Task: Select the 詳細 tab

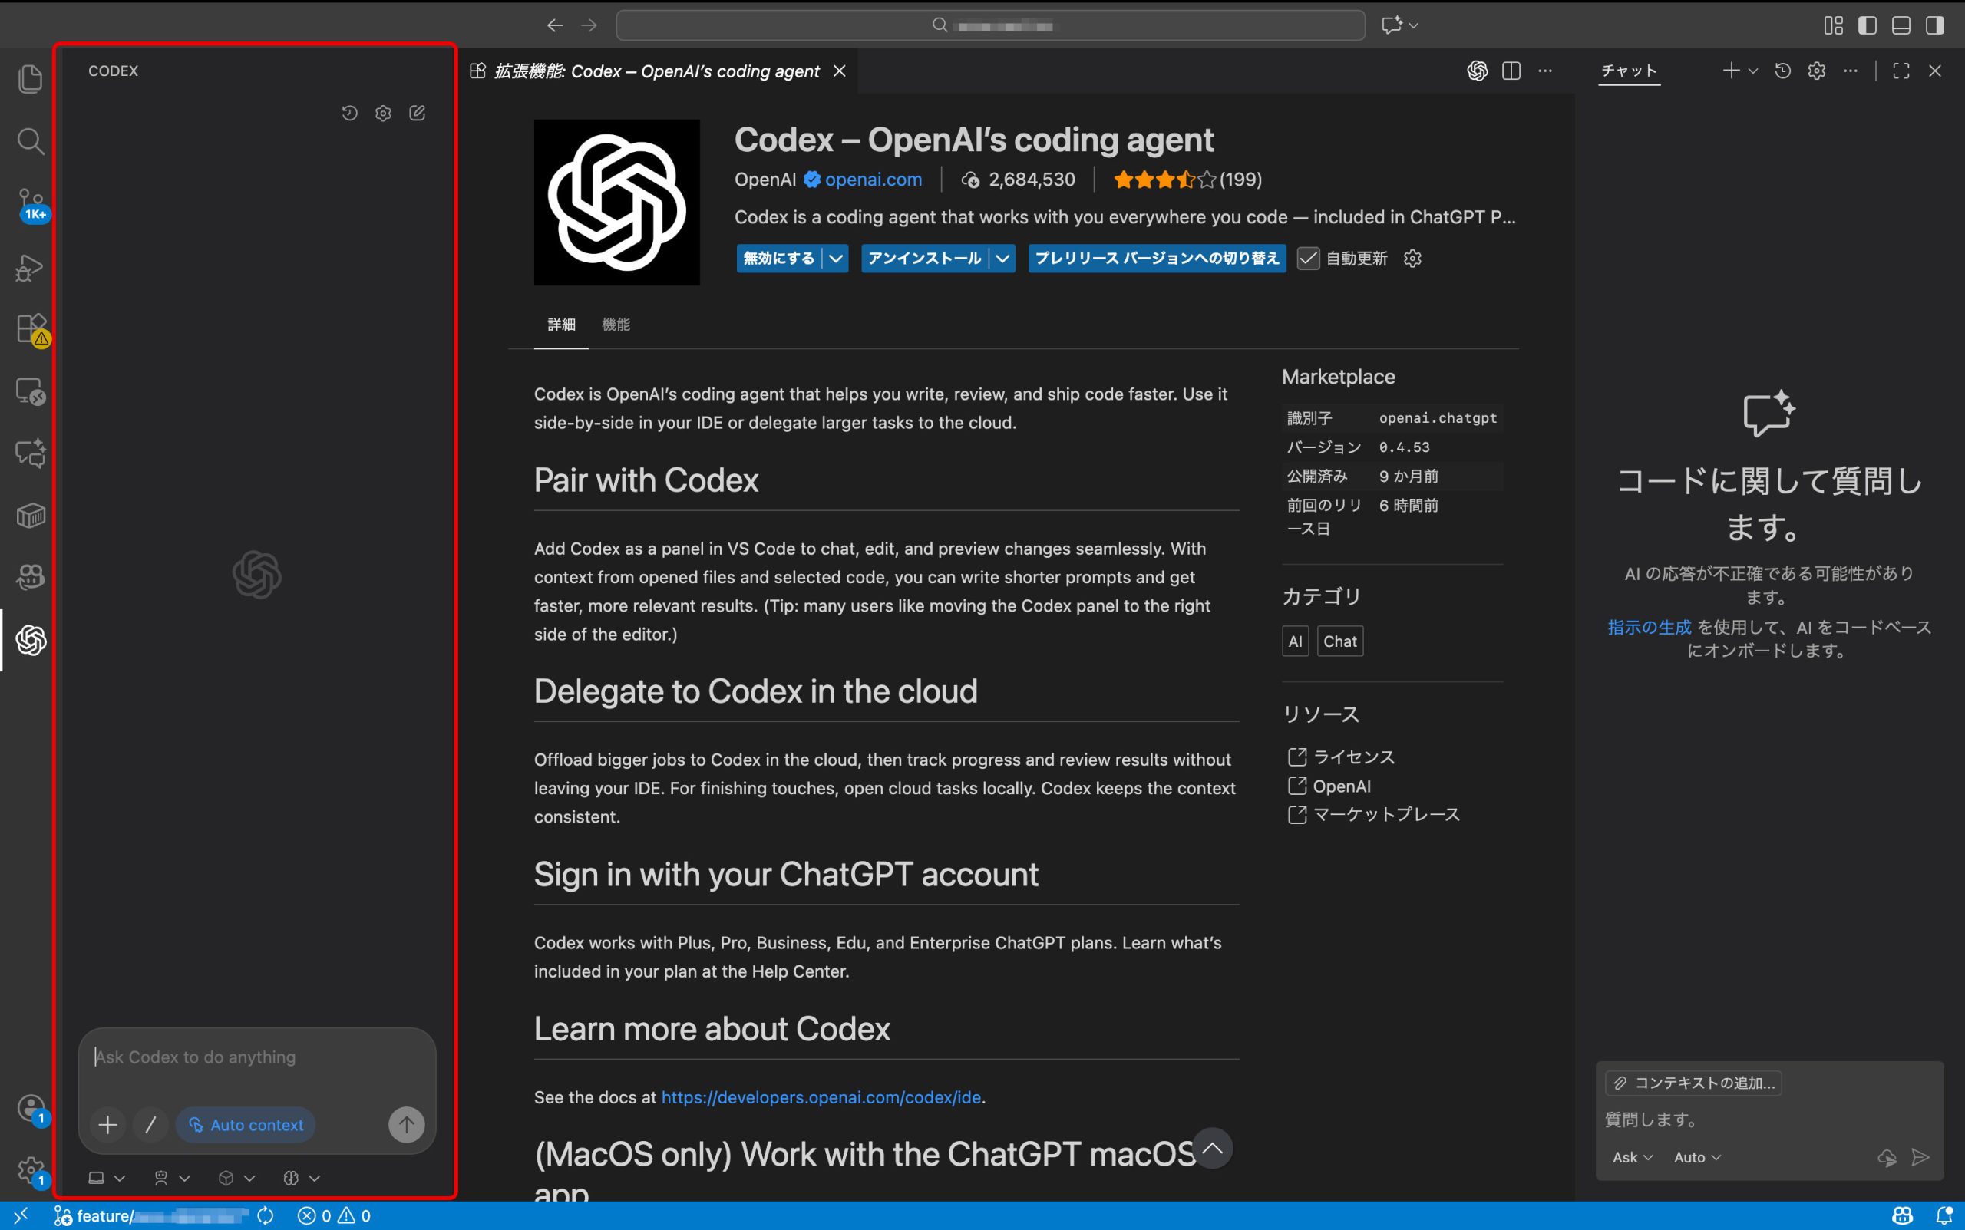Action: [x=560, y=325]
